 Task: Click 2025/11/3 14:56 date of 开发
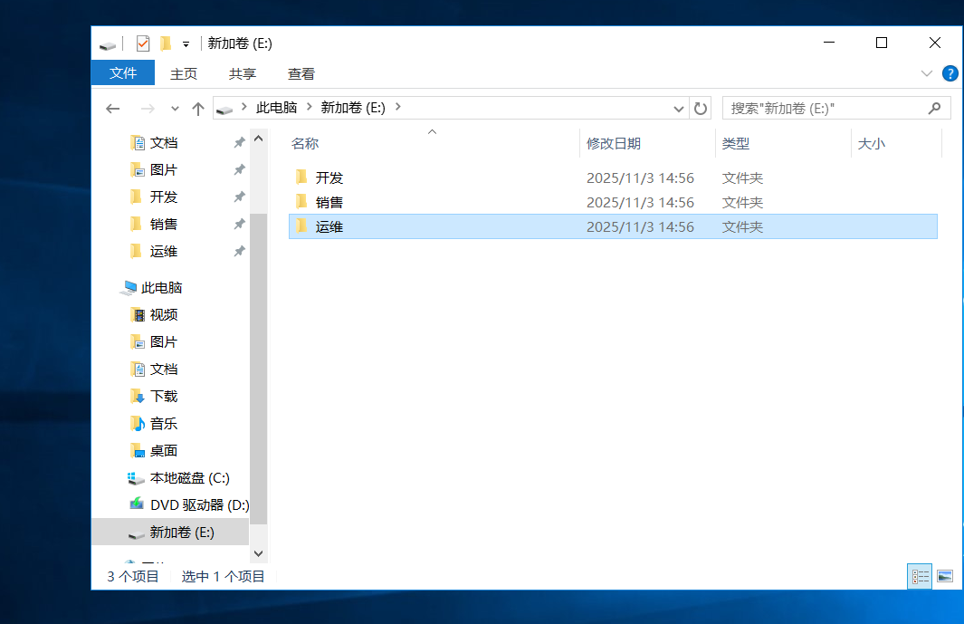(640, 178)
